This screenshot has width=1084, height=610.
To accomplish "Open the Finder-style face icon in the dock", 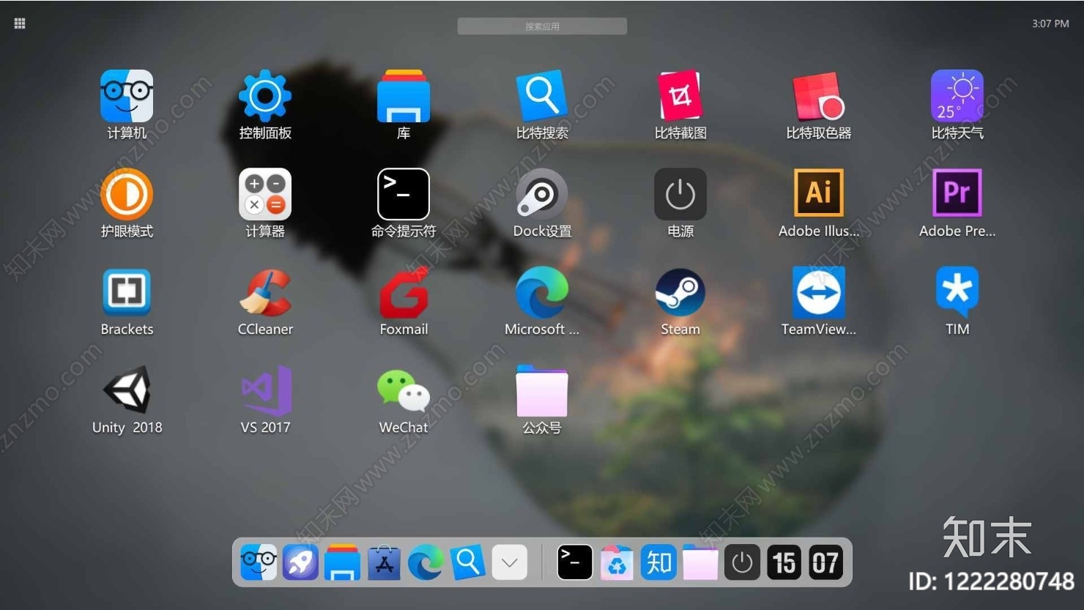I will click(x=259, y=562).
